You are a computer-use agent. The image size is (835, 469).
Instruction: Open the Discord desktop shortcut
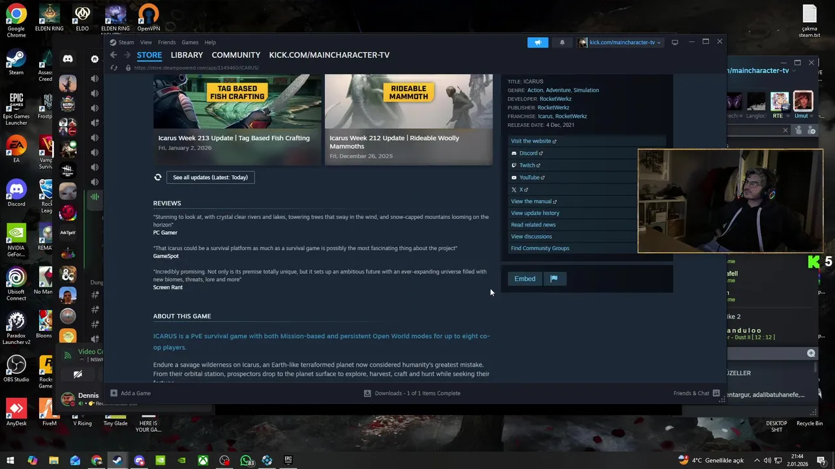(x=16, y=193)
